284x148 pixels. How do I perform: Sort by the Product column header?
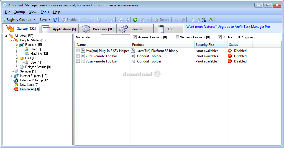click(x=162, y=45)
